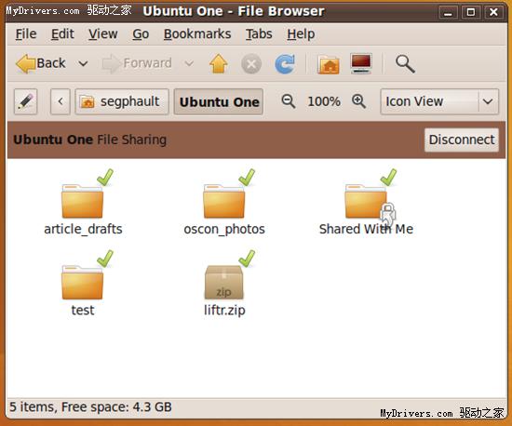Open the Search magnifier tool
This screenshot has height=426, width=512.
point(405,63)
